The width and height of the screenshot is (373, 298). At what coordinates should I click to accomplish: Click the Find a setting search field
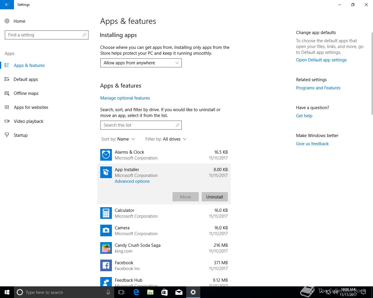[47, 35]
